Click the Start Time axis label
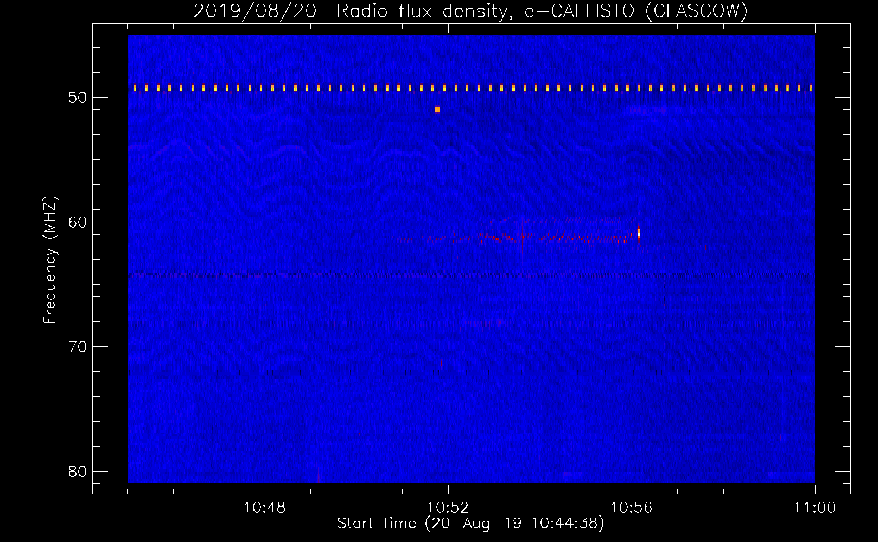 pos(470,524)
